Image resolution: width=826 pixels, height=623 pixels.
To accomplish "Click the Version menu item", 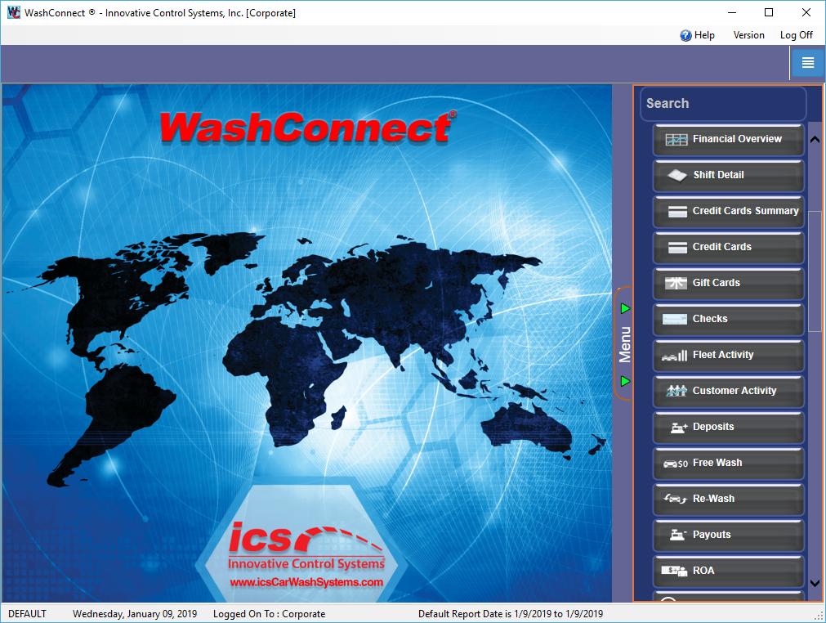I will 748,35.
